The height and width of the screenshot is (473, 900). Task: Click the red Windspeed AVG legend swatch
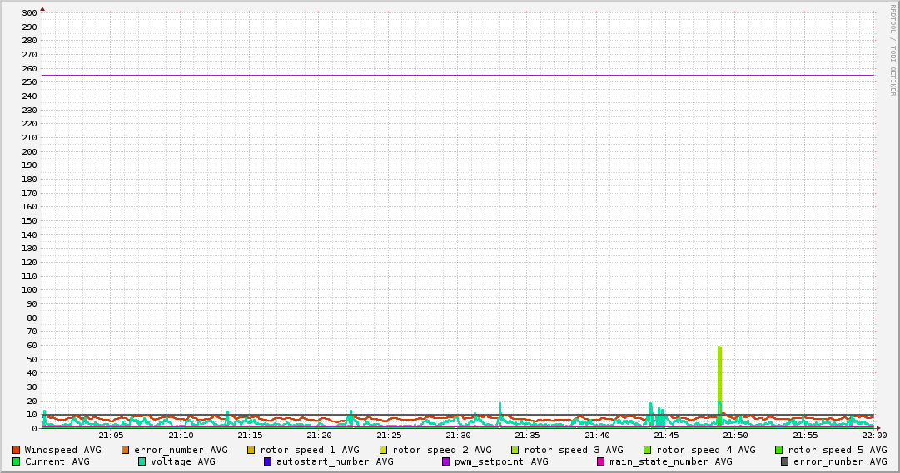coord(16,450)
